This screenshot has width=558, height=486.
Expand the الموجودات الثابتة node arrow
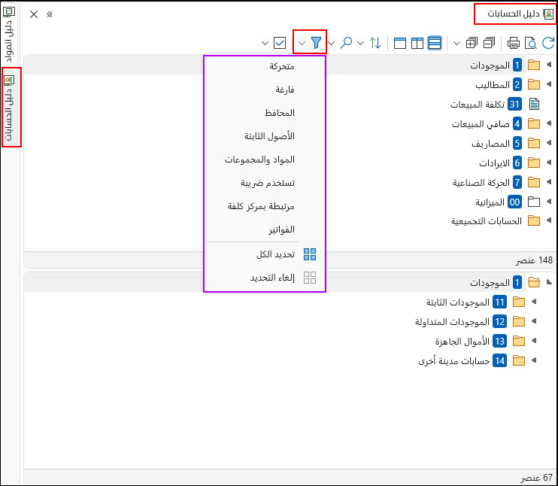click(534, 302)
